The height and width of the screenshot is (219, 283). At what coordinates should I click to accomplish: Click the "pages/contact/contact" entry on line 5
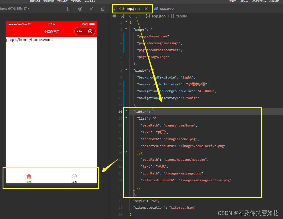coord(159,50)
